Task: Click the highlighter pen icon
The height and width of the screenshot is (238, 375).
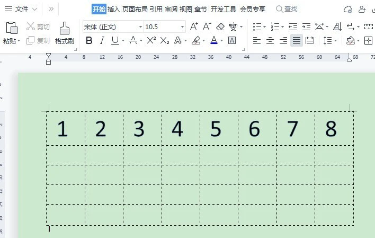Action: (196, 40)
